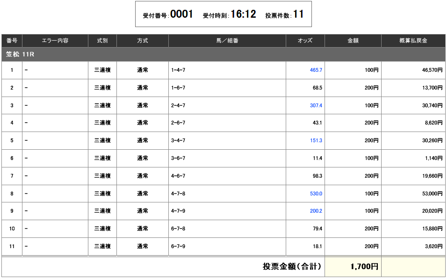Select the 式別 column header
Screen dimensions: 448x278
(x=102, y=41)
